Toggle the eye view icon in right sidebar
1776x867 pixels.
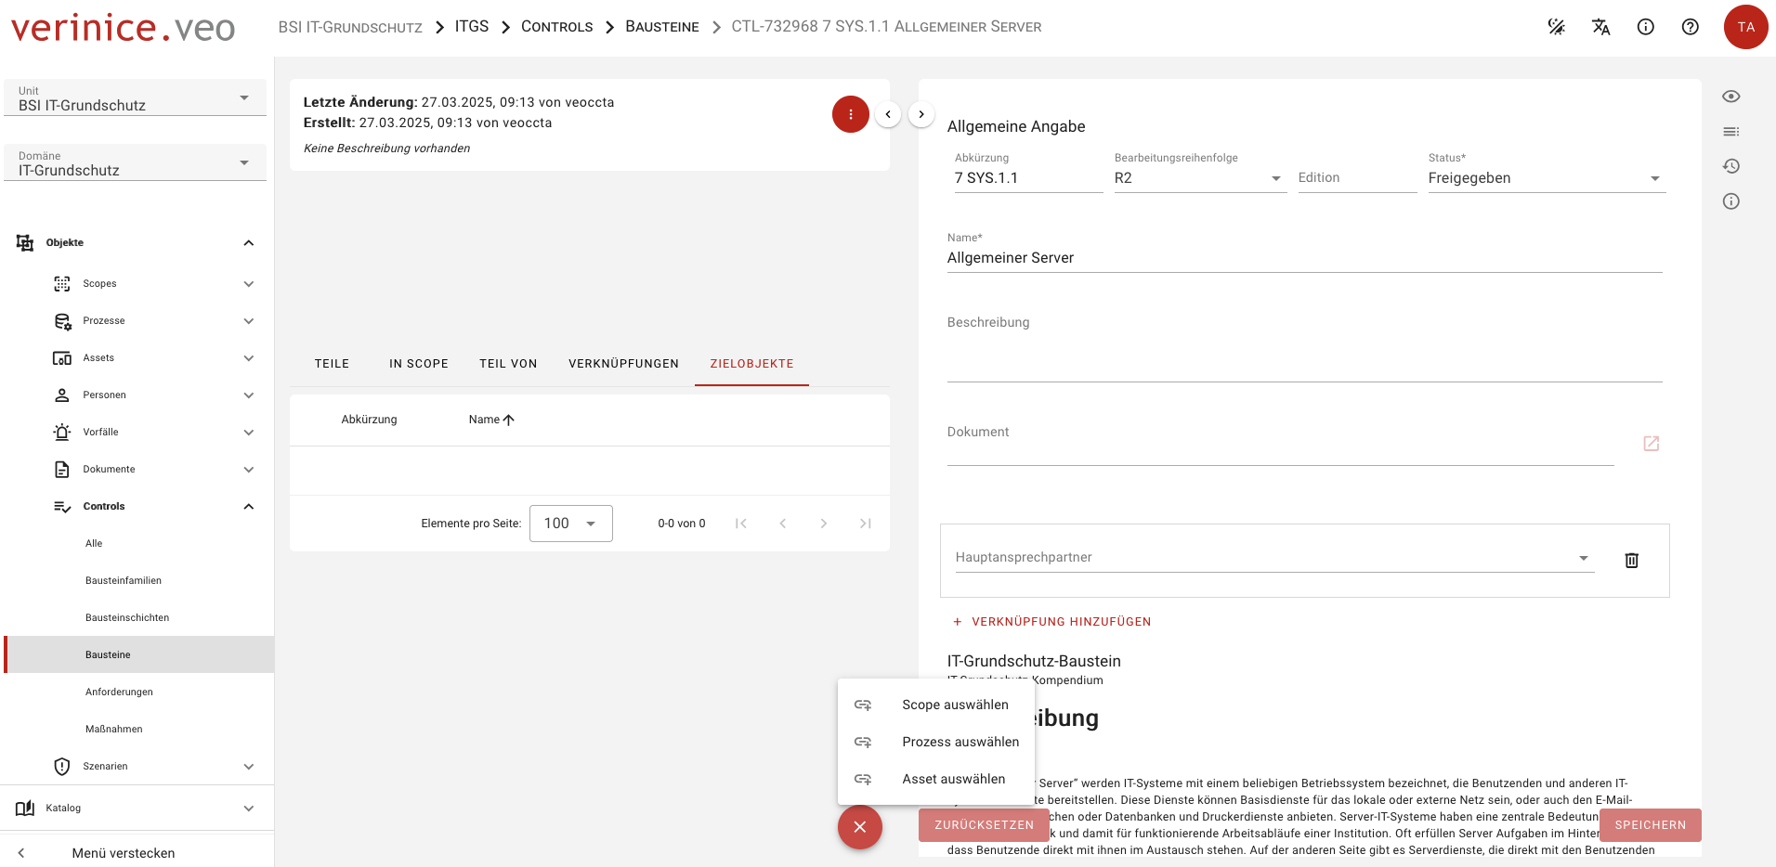click(1730, 97)
